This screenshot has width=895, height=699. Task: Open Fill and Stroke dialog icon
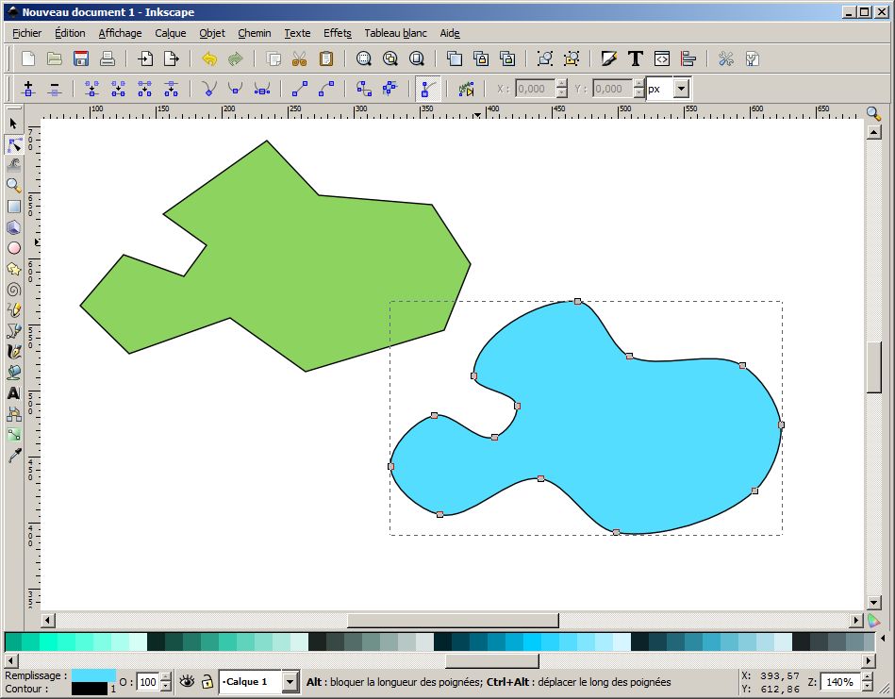[x=609, y=58]
